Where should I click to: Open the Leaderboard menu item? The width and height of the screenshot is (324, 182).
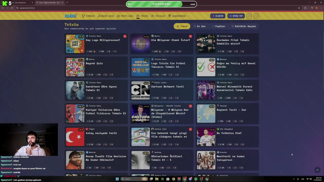pyautogui.click(x=177, y=16)
